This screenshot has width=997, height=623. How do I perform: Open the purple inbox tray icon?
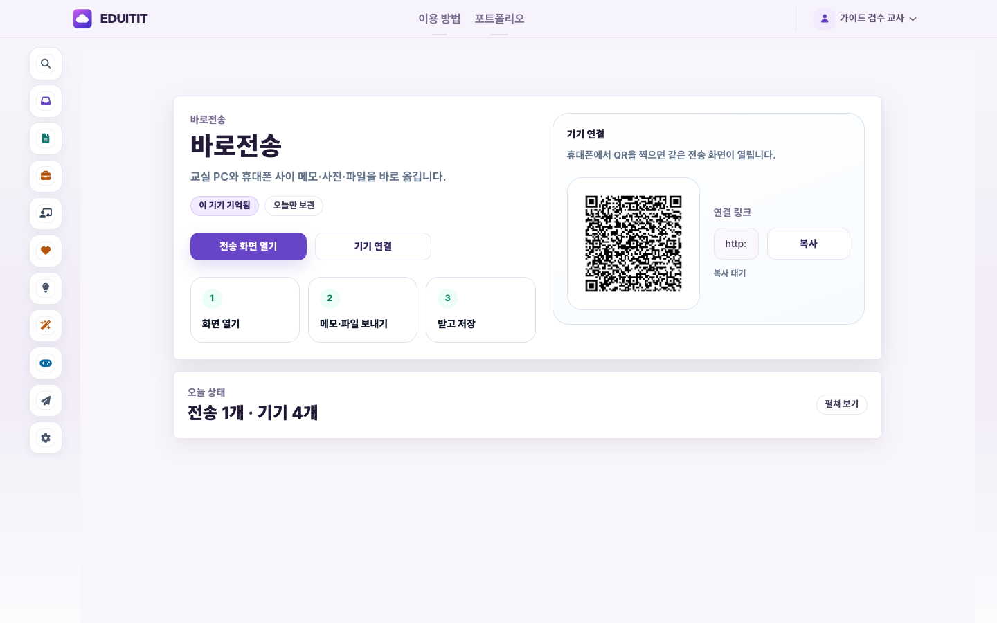point(46,101)
